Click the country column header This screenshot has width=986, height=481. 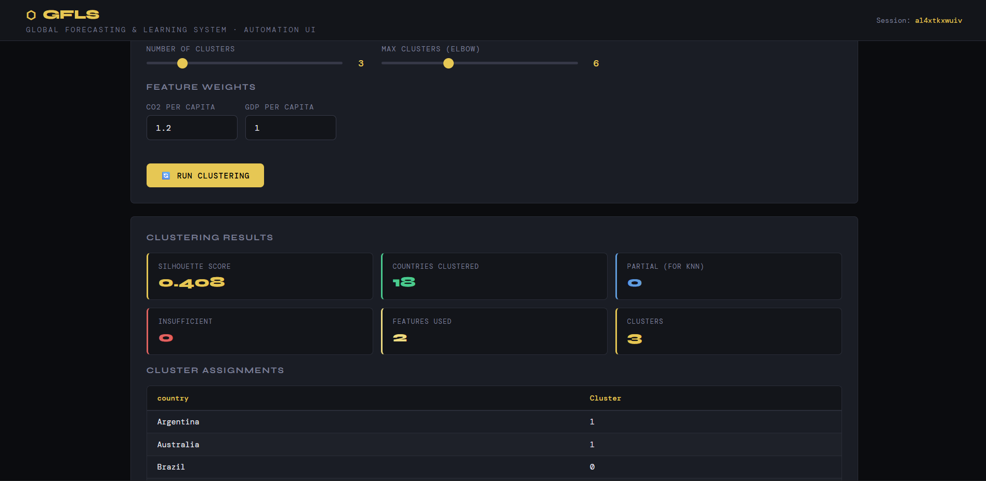click(x=173, y=398)
